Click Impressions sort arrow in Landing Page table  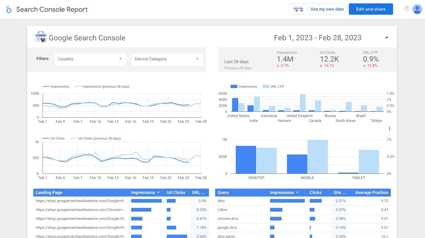(x=158, y=192)
